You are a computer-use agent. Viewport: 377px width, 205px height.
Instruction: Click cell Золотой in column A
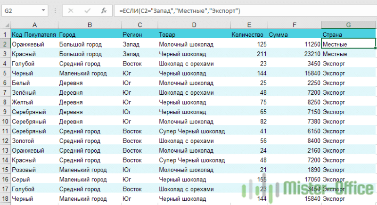(34, 141)
